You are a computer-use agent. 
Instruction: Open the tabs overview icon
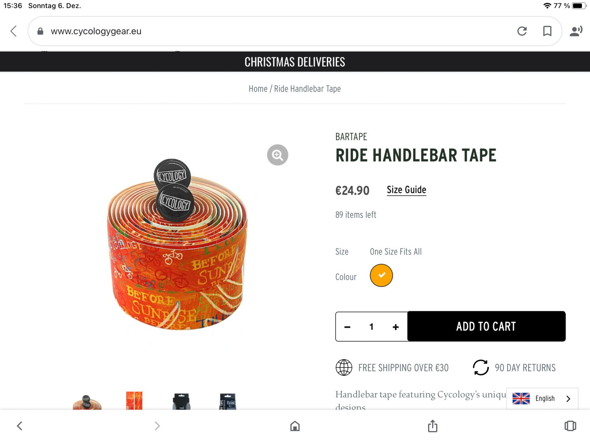570,426
